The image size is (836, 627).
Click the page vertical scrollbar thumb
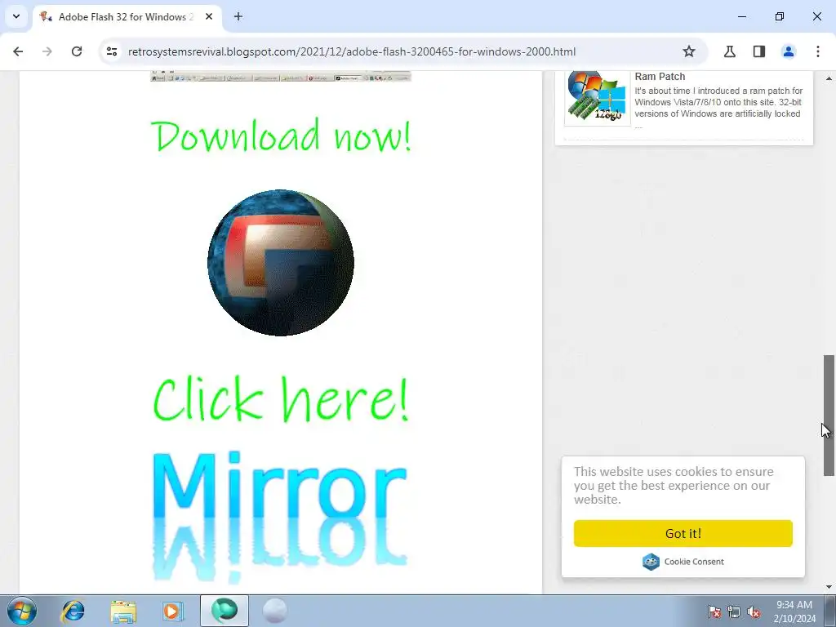(829, 415)
